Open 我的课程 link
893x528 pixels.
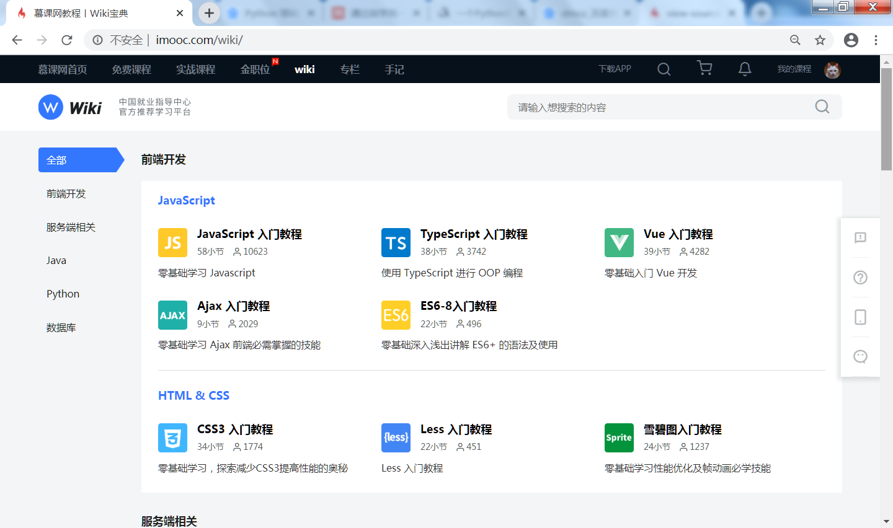pyautogui.click(x=794, y=69)
